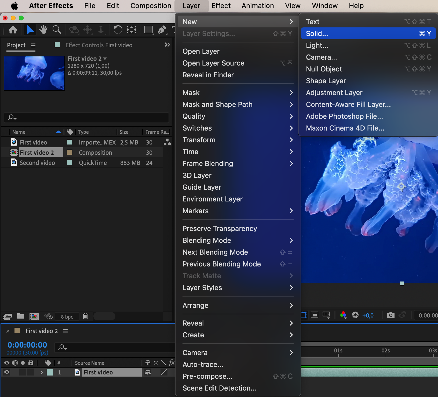Hide the First video layer with eye toggle
438x397 pixels.
[x=7, y=372]
